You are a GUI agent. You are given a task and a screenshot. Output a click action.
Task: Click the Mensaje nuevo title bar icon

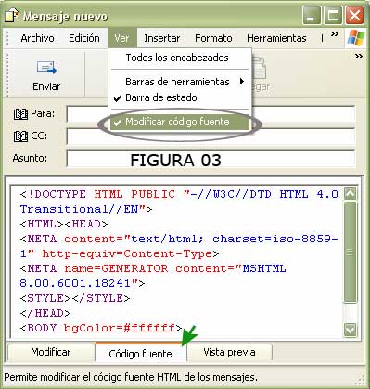click(x=12, y=16)
